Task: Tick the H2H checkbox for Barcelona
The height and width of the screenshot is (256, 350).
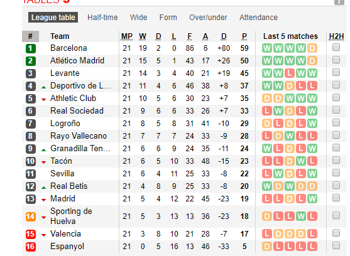Action: coord(336,47)
